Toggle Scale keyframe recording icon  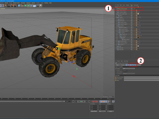tap(103, 101)
